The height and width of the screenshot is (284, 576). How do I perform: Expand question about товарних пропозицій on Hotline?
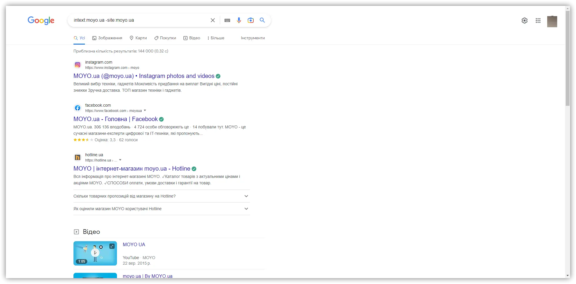point(162,196)
